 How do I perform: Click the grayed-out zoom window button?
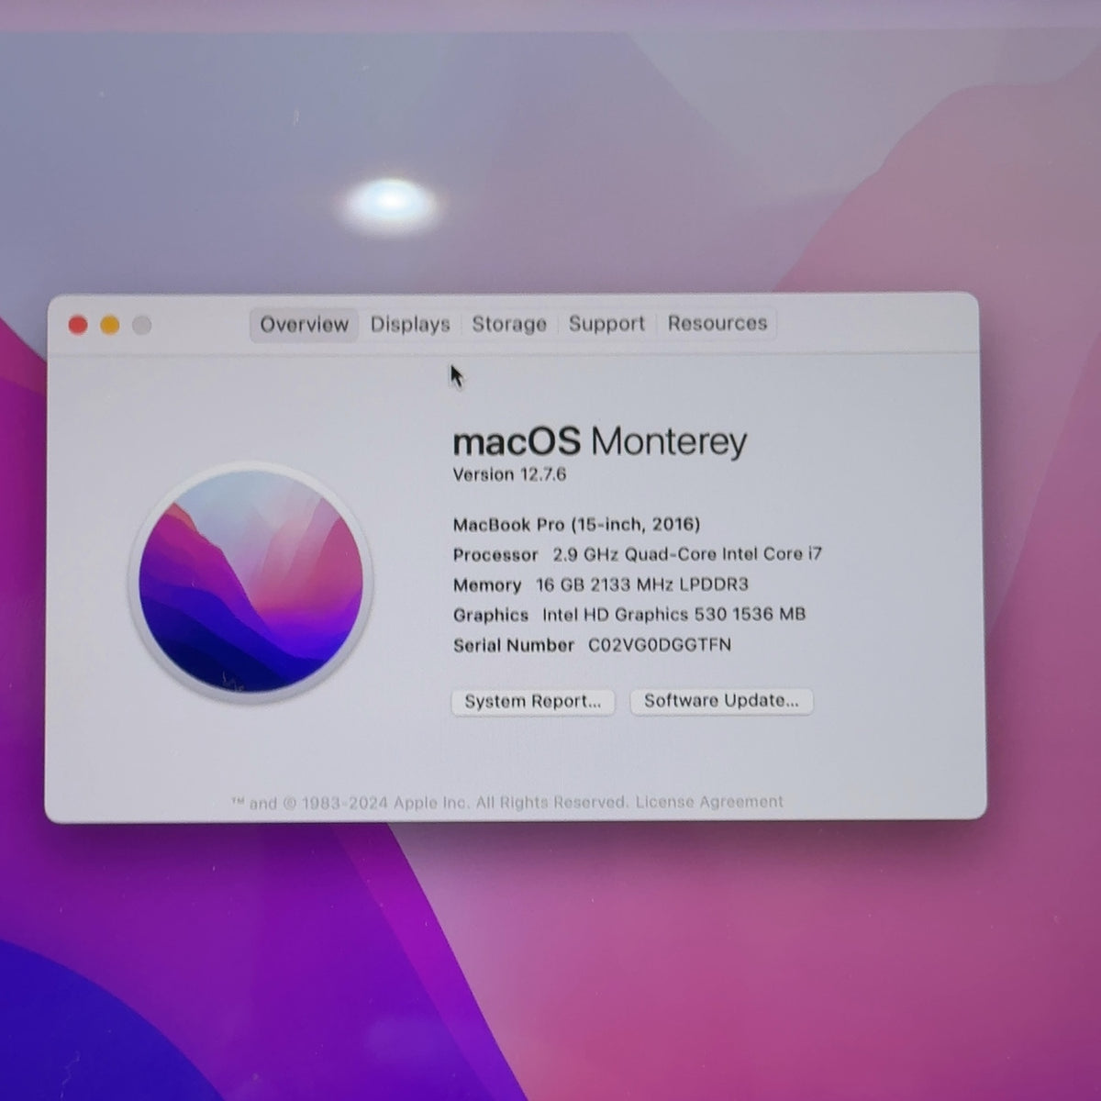point(141,325)
